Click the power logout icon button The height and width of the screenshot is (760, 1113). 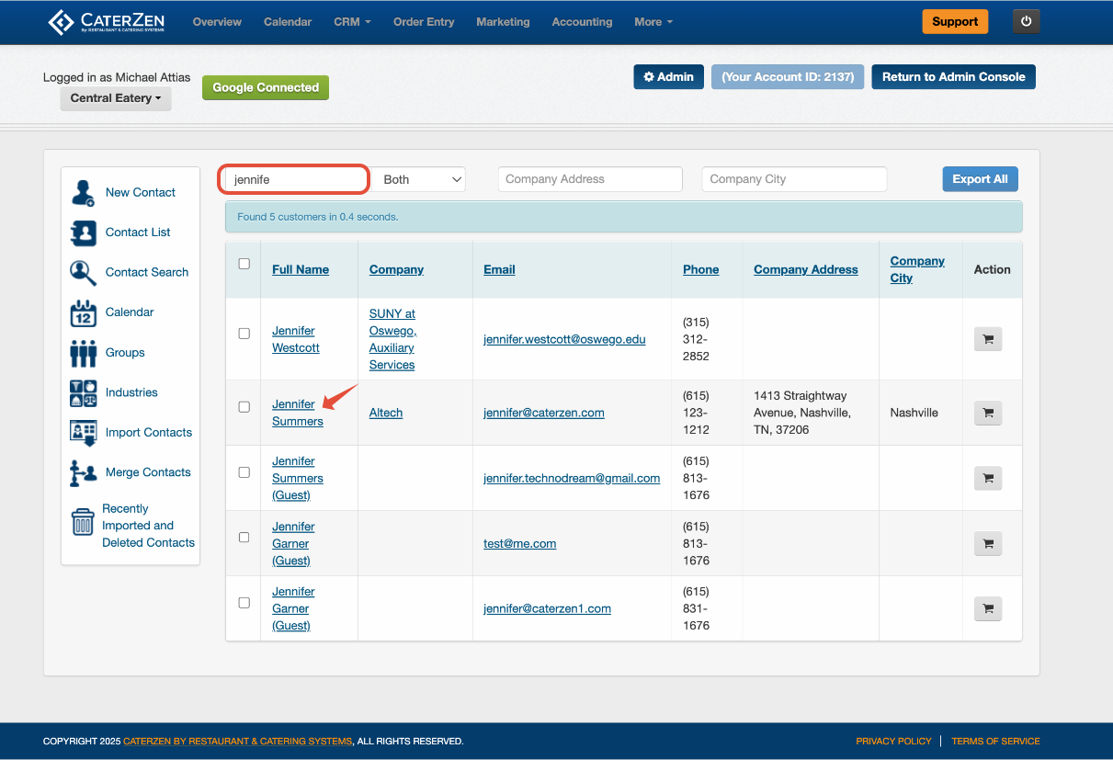(1026, 21)
